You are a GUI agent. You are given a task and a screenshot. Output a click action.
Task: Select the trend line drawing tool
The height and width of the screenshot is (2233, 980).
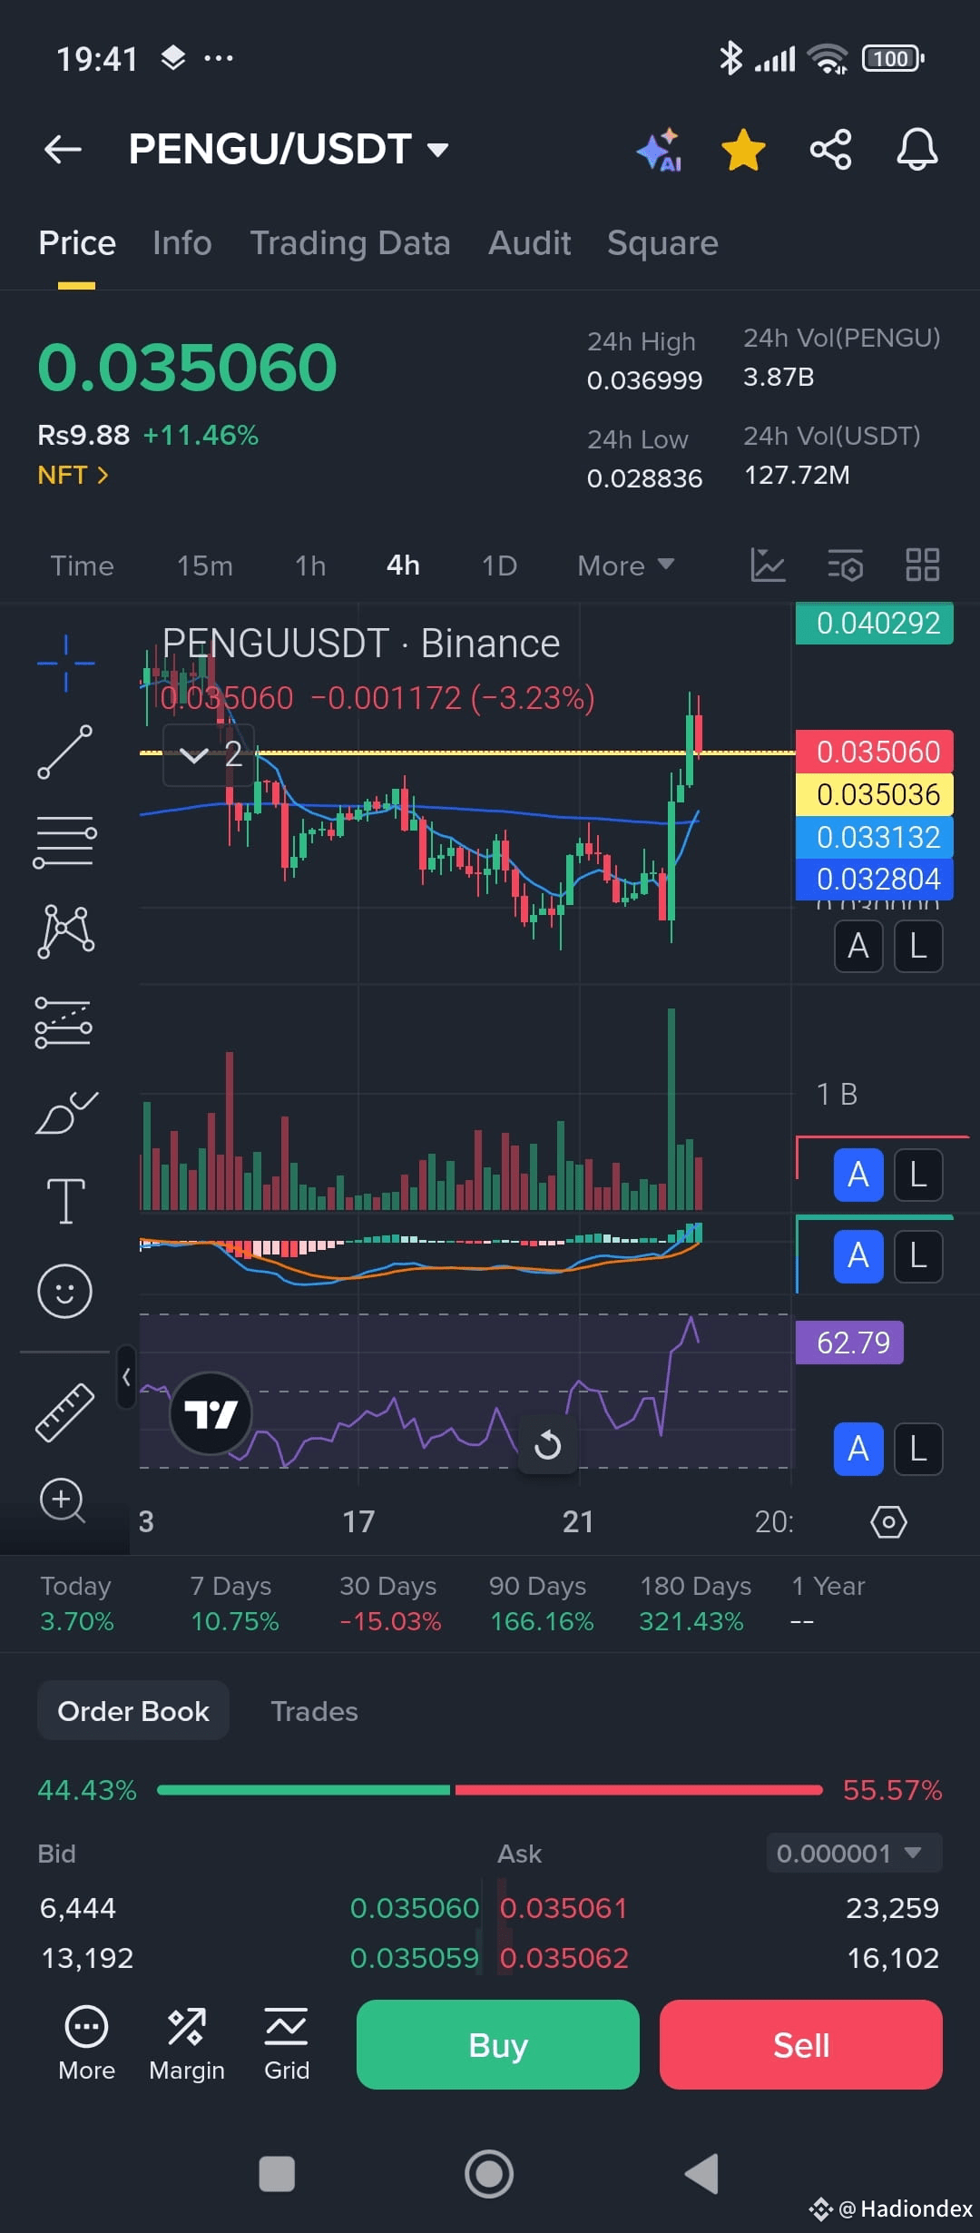coord(65,752)
